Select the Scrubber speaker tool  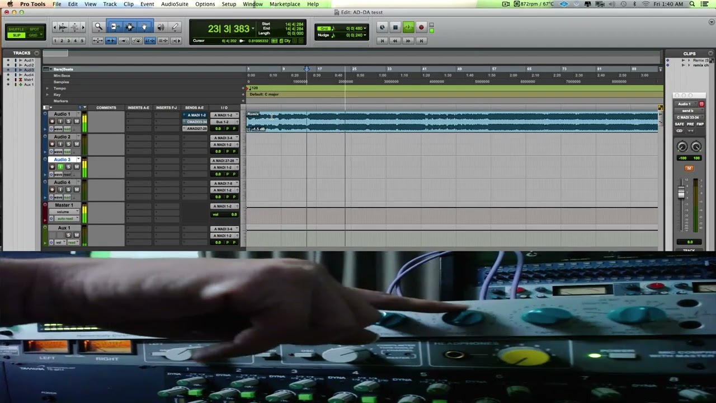161,27
